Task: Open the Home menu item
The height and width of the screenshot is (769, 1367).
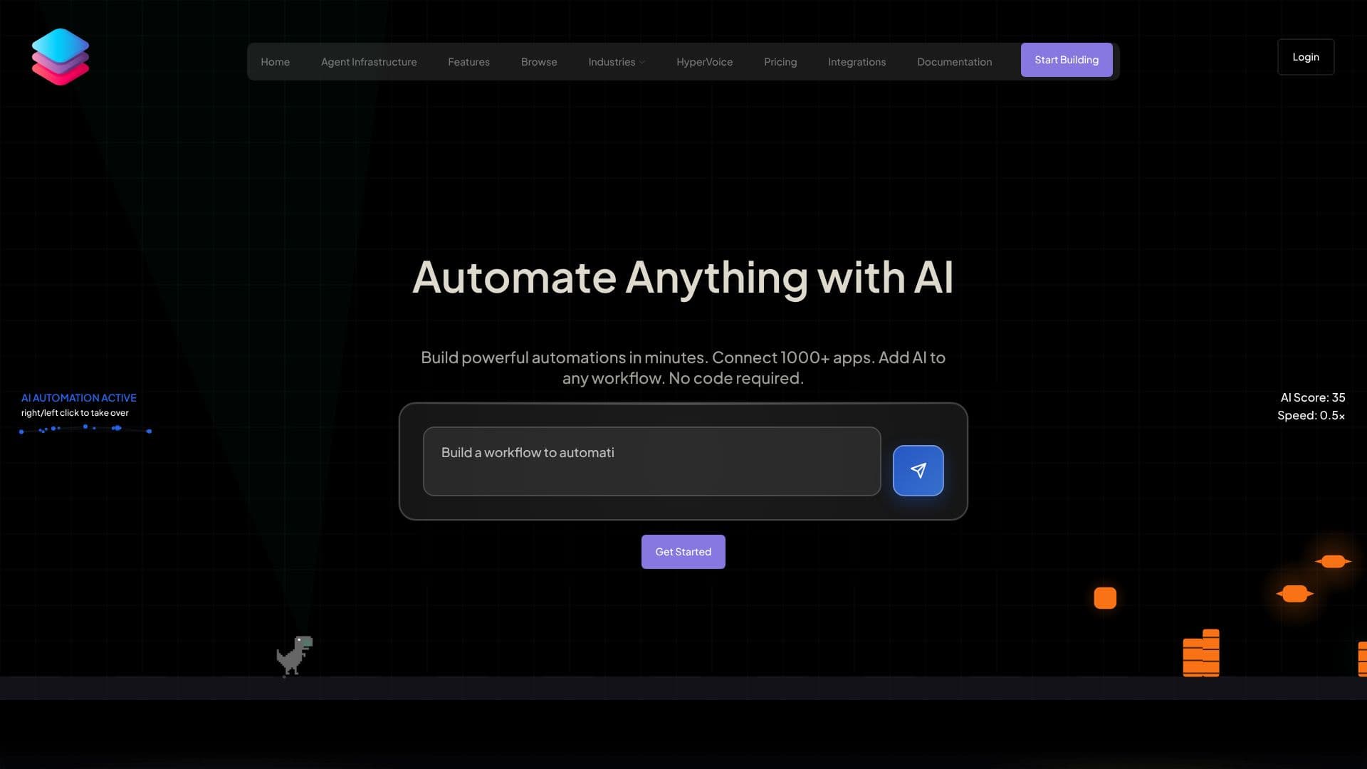Action: pyautogui.click(x=275, y=62)
